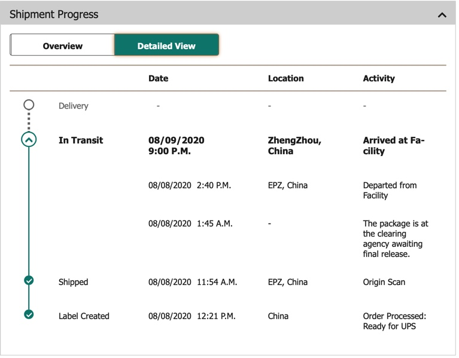Screen dimensions: 459x358
Task: Click the Delivery status label
Action: 73,106
